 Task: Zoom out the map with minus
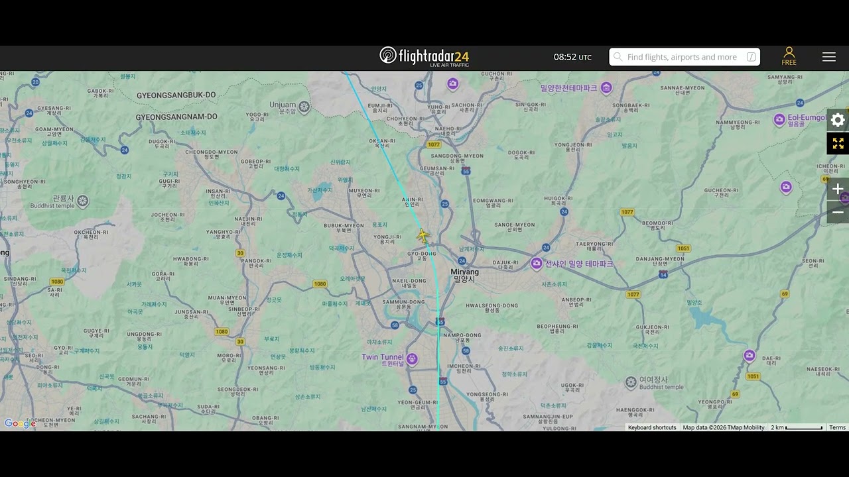pos(838,213)
